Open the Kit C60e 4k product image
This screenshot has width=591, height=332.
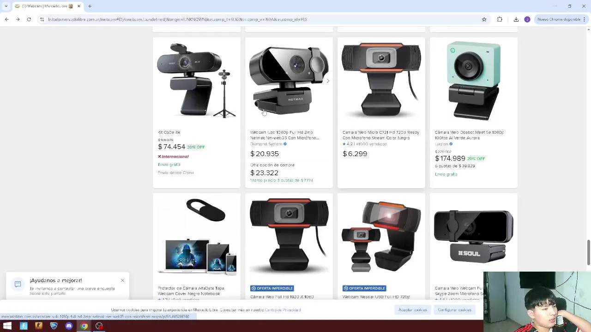point(197,81)
